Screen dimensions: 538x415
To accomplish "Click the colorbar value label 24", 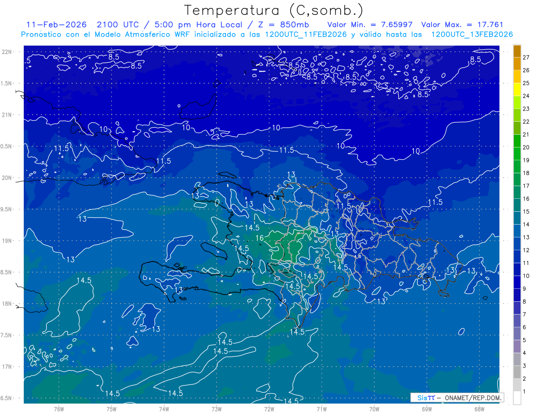I will pyautogui.click(x=526, y=96).
